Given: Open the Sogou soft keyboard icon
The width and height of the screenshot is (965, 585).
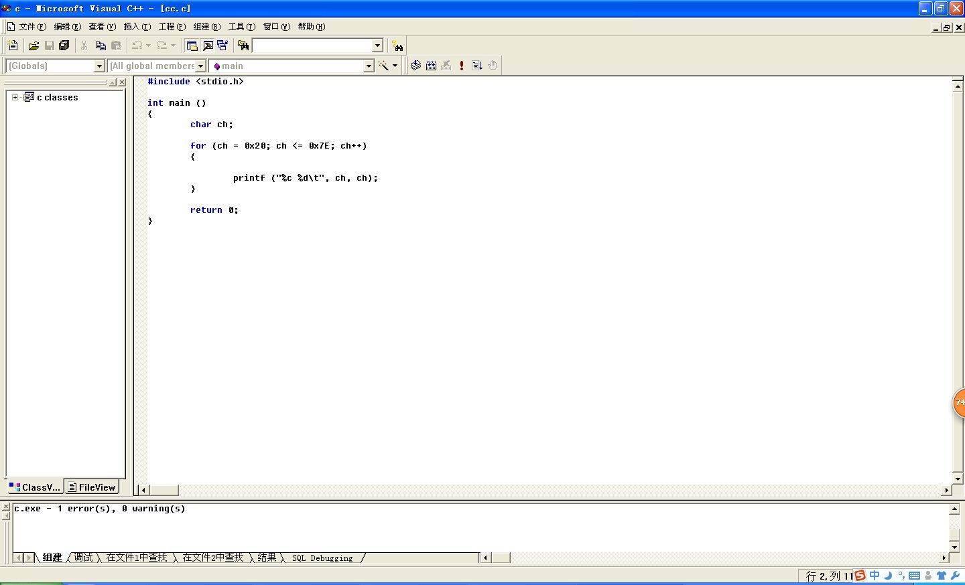Looking at the screenshot, I should pyautogui.click(x=914, y=576).
